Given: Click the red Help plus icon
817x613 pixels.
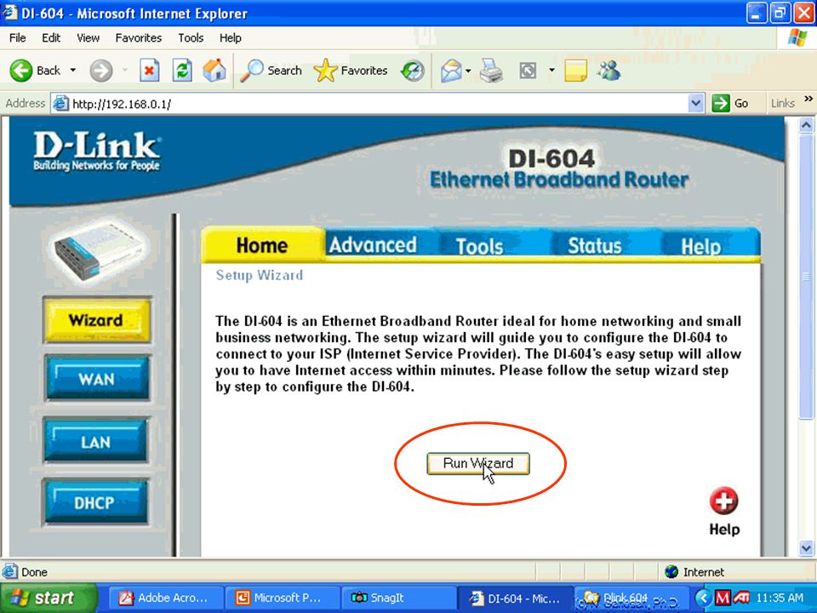Looking at the screenshot, I should [723, 501].
